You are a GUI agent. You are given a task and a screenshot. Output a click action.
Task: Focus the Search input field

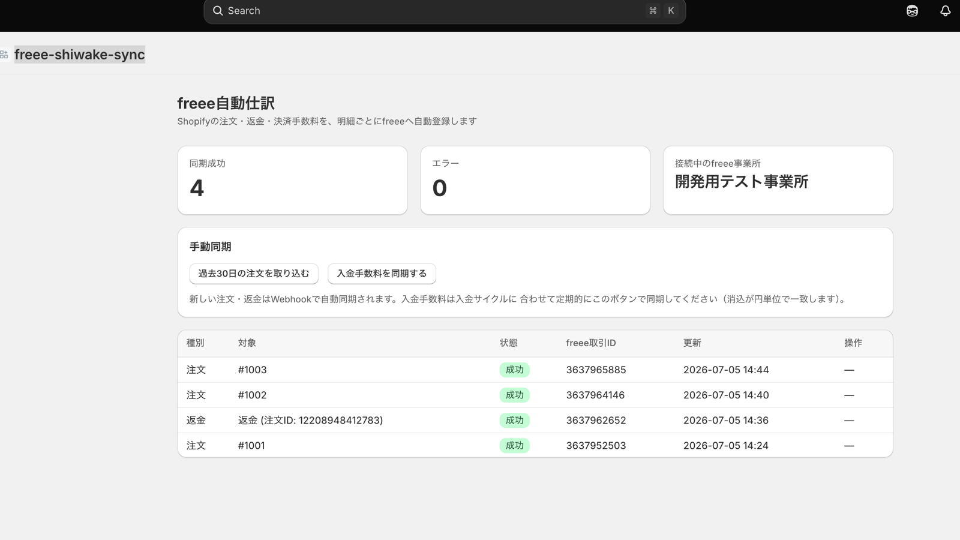pos(445,11)
